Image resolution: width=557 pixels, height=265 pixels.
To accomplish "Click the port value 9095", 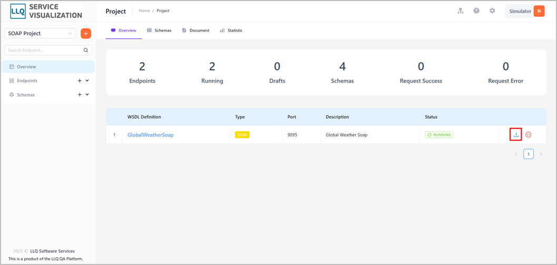I will point(292,135).
